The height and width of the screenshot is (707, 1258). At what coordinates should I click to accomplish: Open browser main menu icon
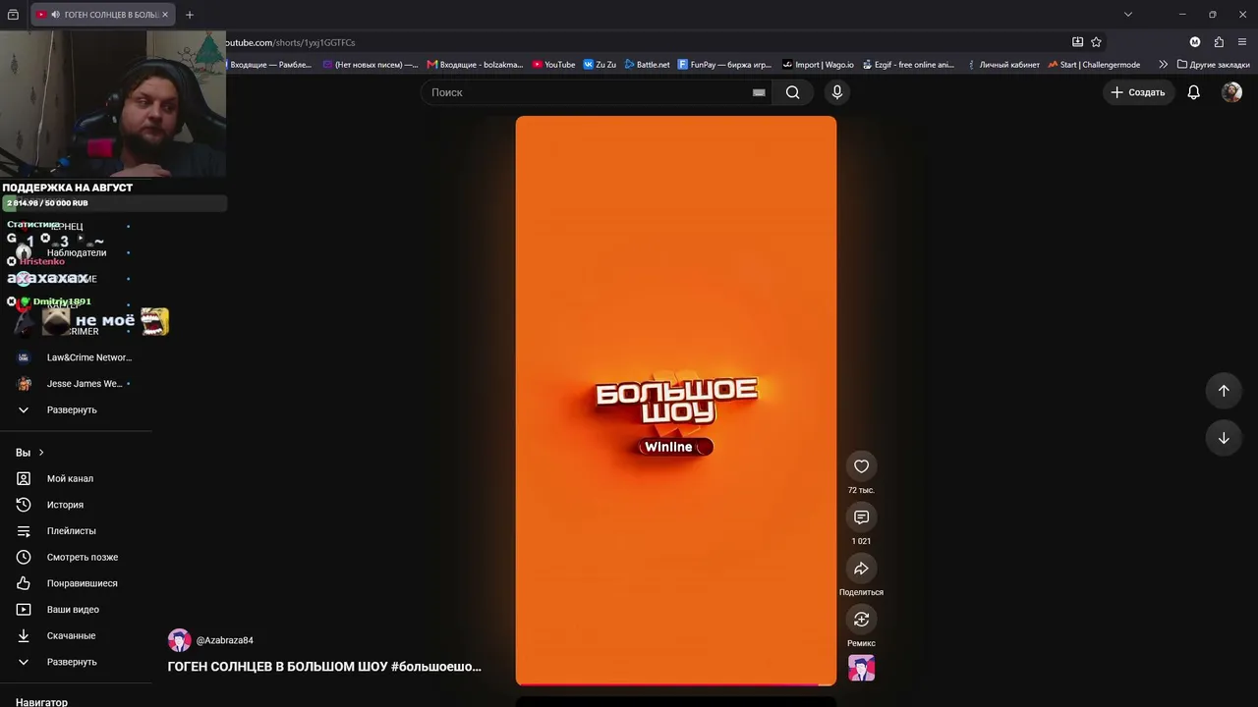pyautogui.click(x=1242, y=42)
